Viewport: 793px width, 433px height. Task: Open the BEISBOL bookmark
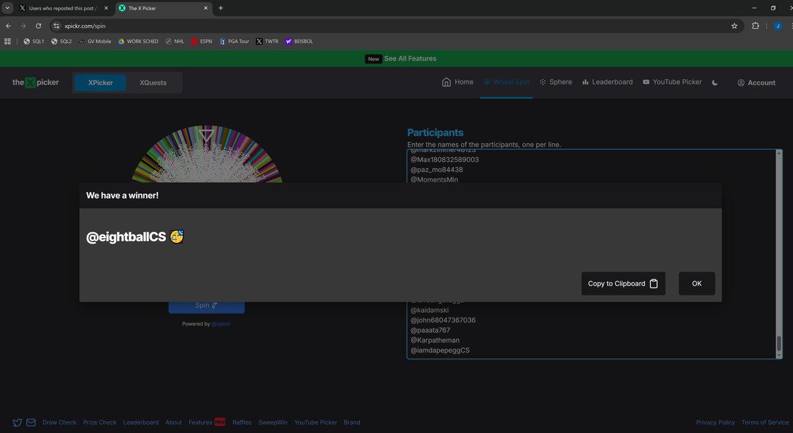[x=299, y=41]
